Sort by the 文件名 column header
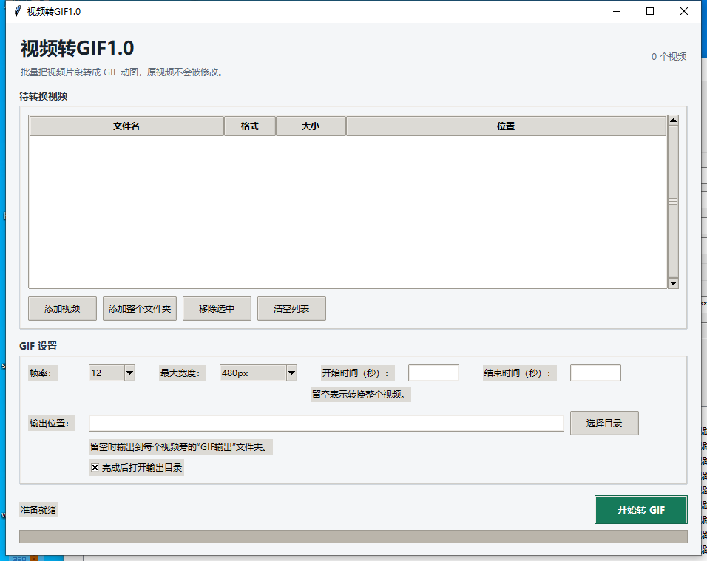Viewport: 707px width, 561px height. click(126, 126)
